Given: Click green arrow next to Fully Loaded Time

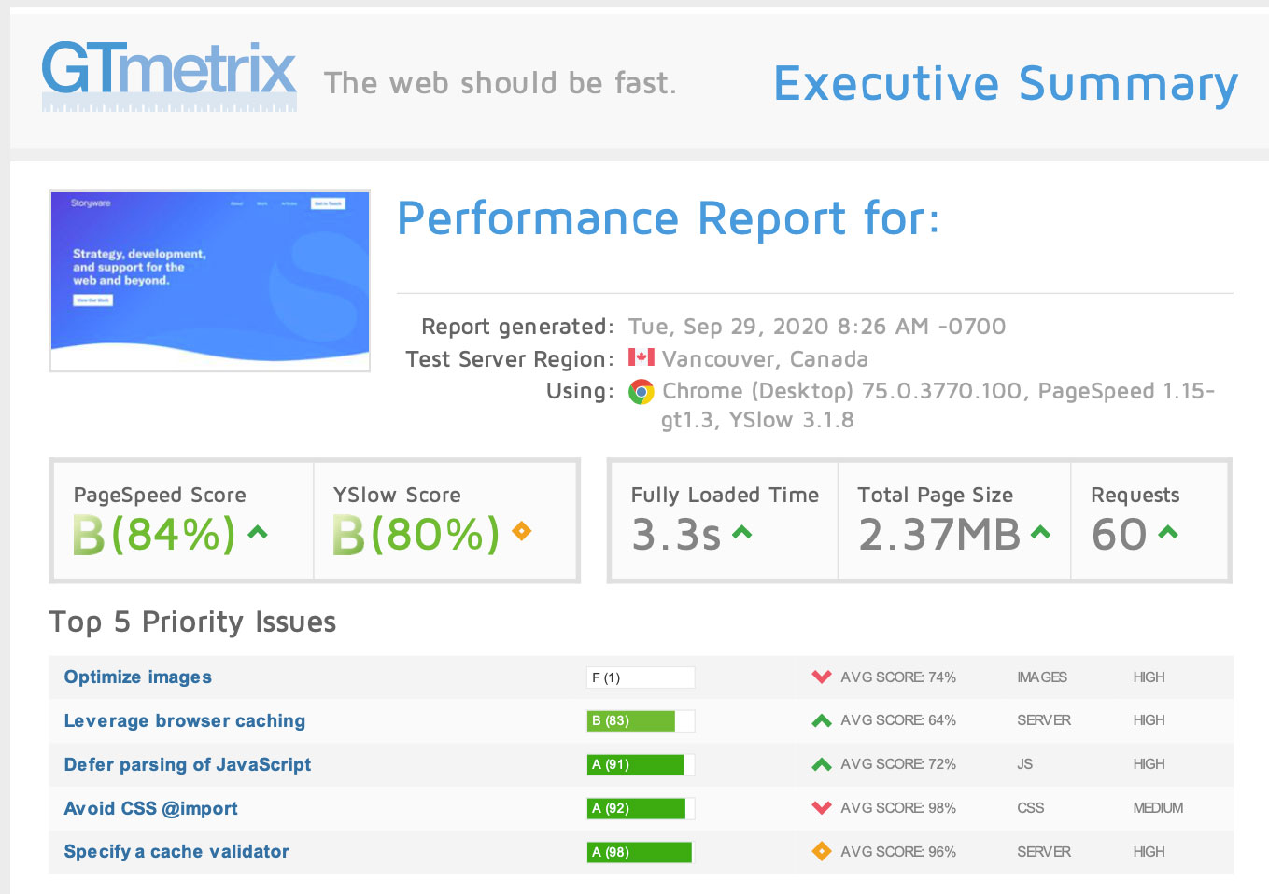Looking at the screenshot, I should point(742,533).
